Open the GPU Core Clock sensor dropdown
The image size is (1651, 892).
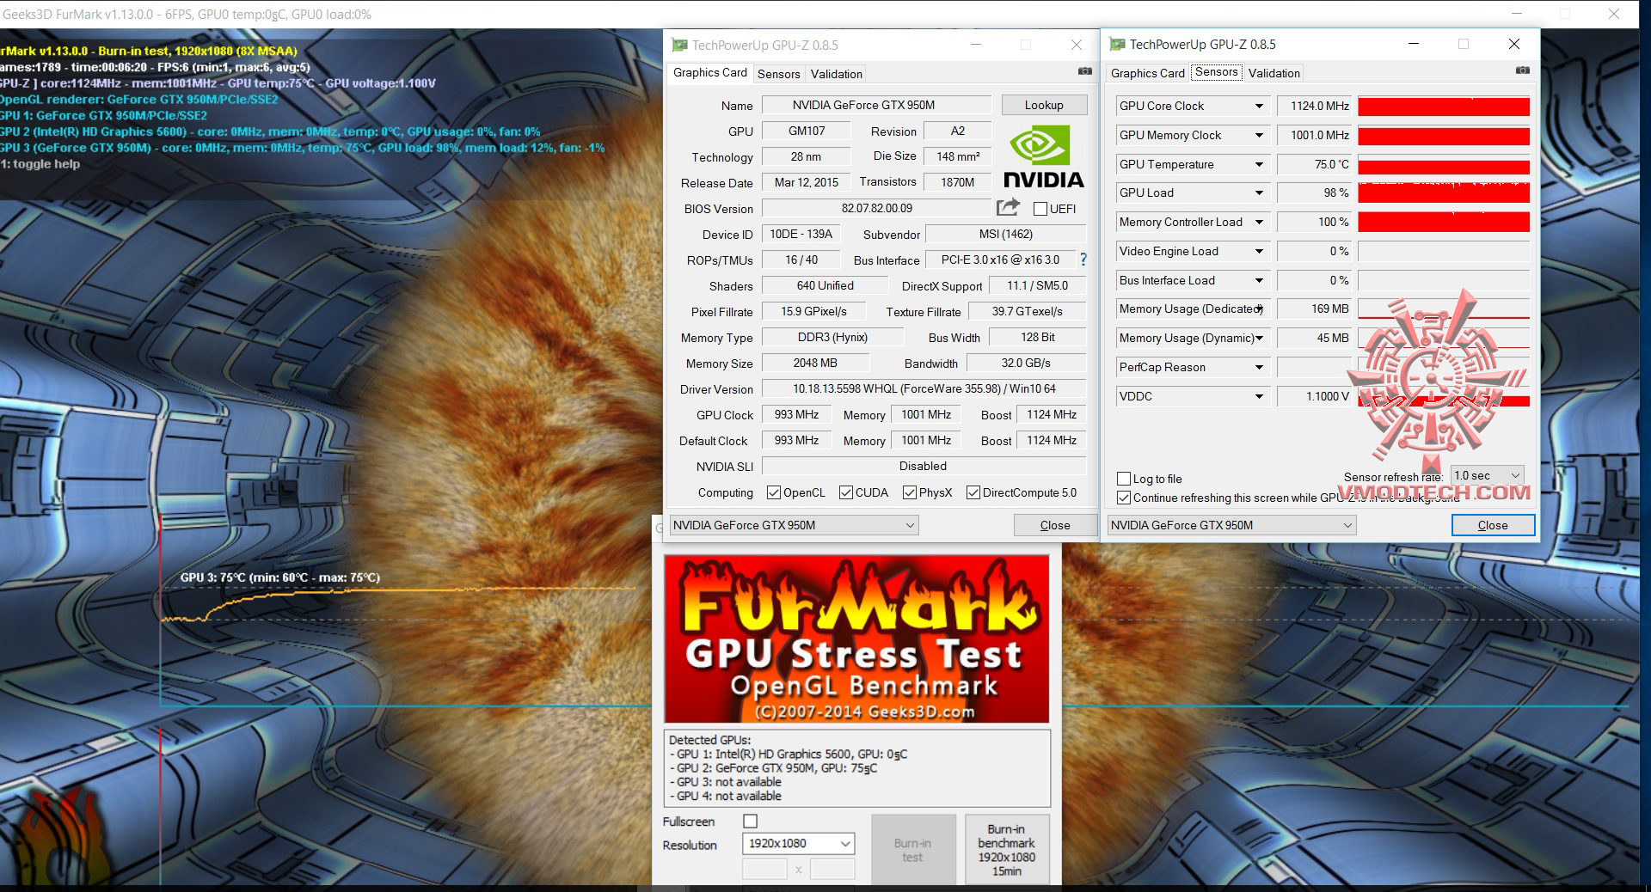click(x=1259, y=106)
